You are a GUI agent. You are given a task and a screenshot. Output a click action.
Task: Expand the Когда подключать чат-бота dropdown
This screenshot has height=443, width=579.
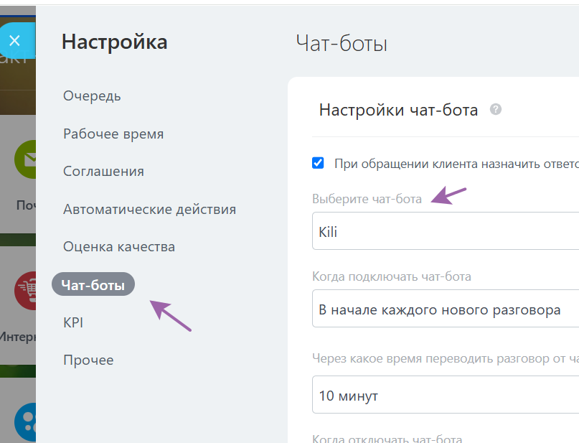coord(445,309)
